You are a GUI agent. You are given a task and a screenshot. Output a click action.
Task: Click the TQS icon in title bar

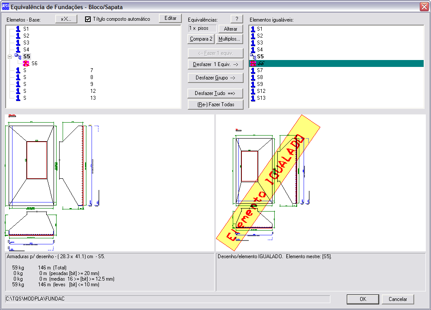coord(6,7)
